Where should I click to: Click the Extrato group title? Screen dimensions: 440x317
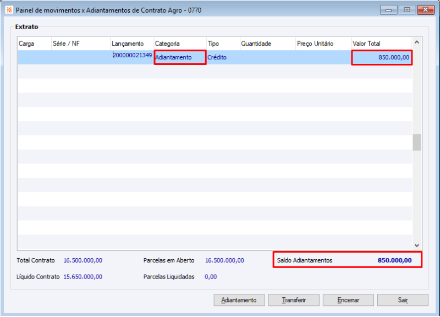(x=26, y=26)
